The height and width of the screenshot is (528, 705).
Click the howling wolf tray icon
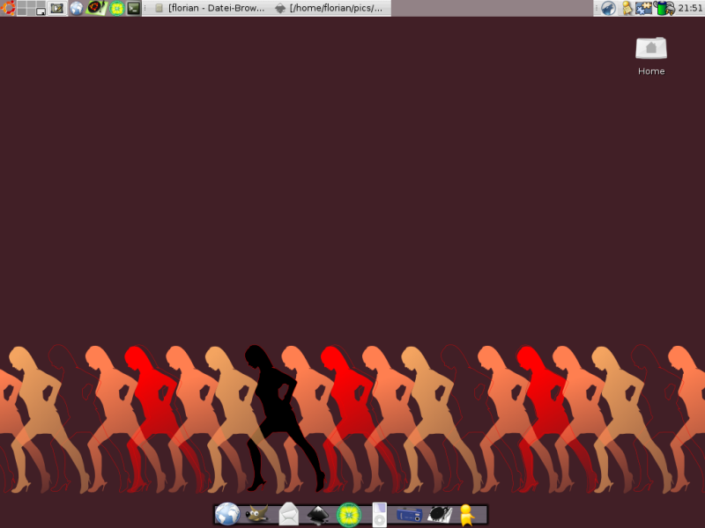608,8
